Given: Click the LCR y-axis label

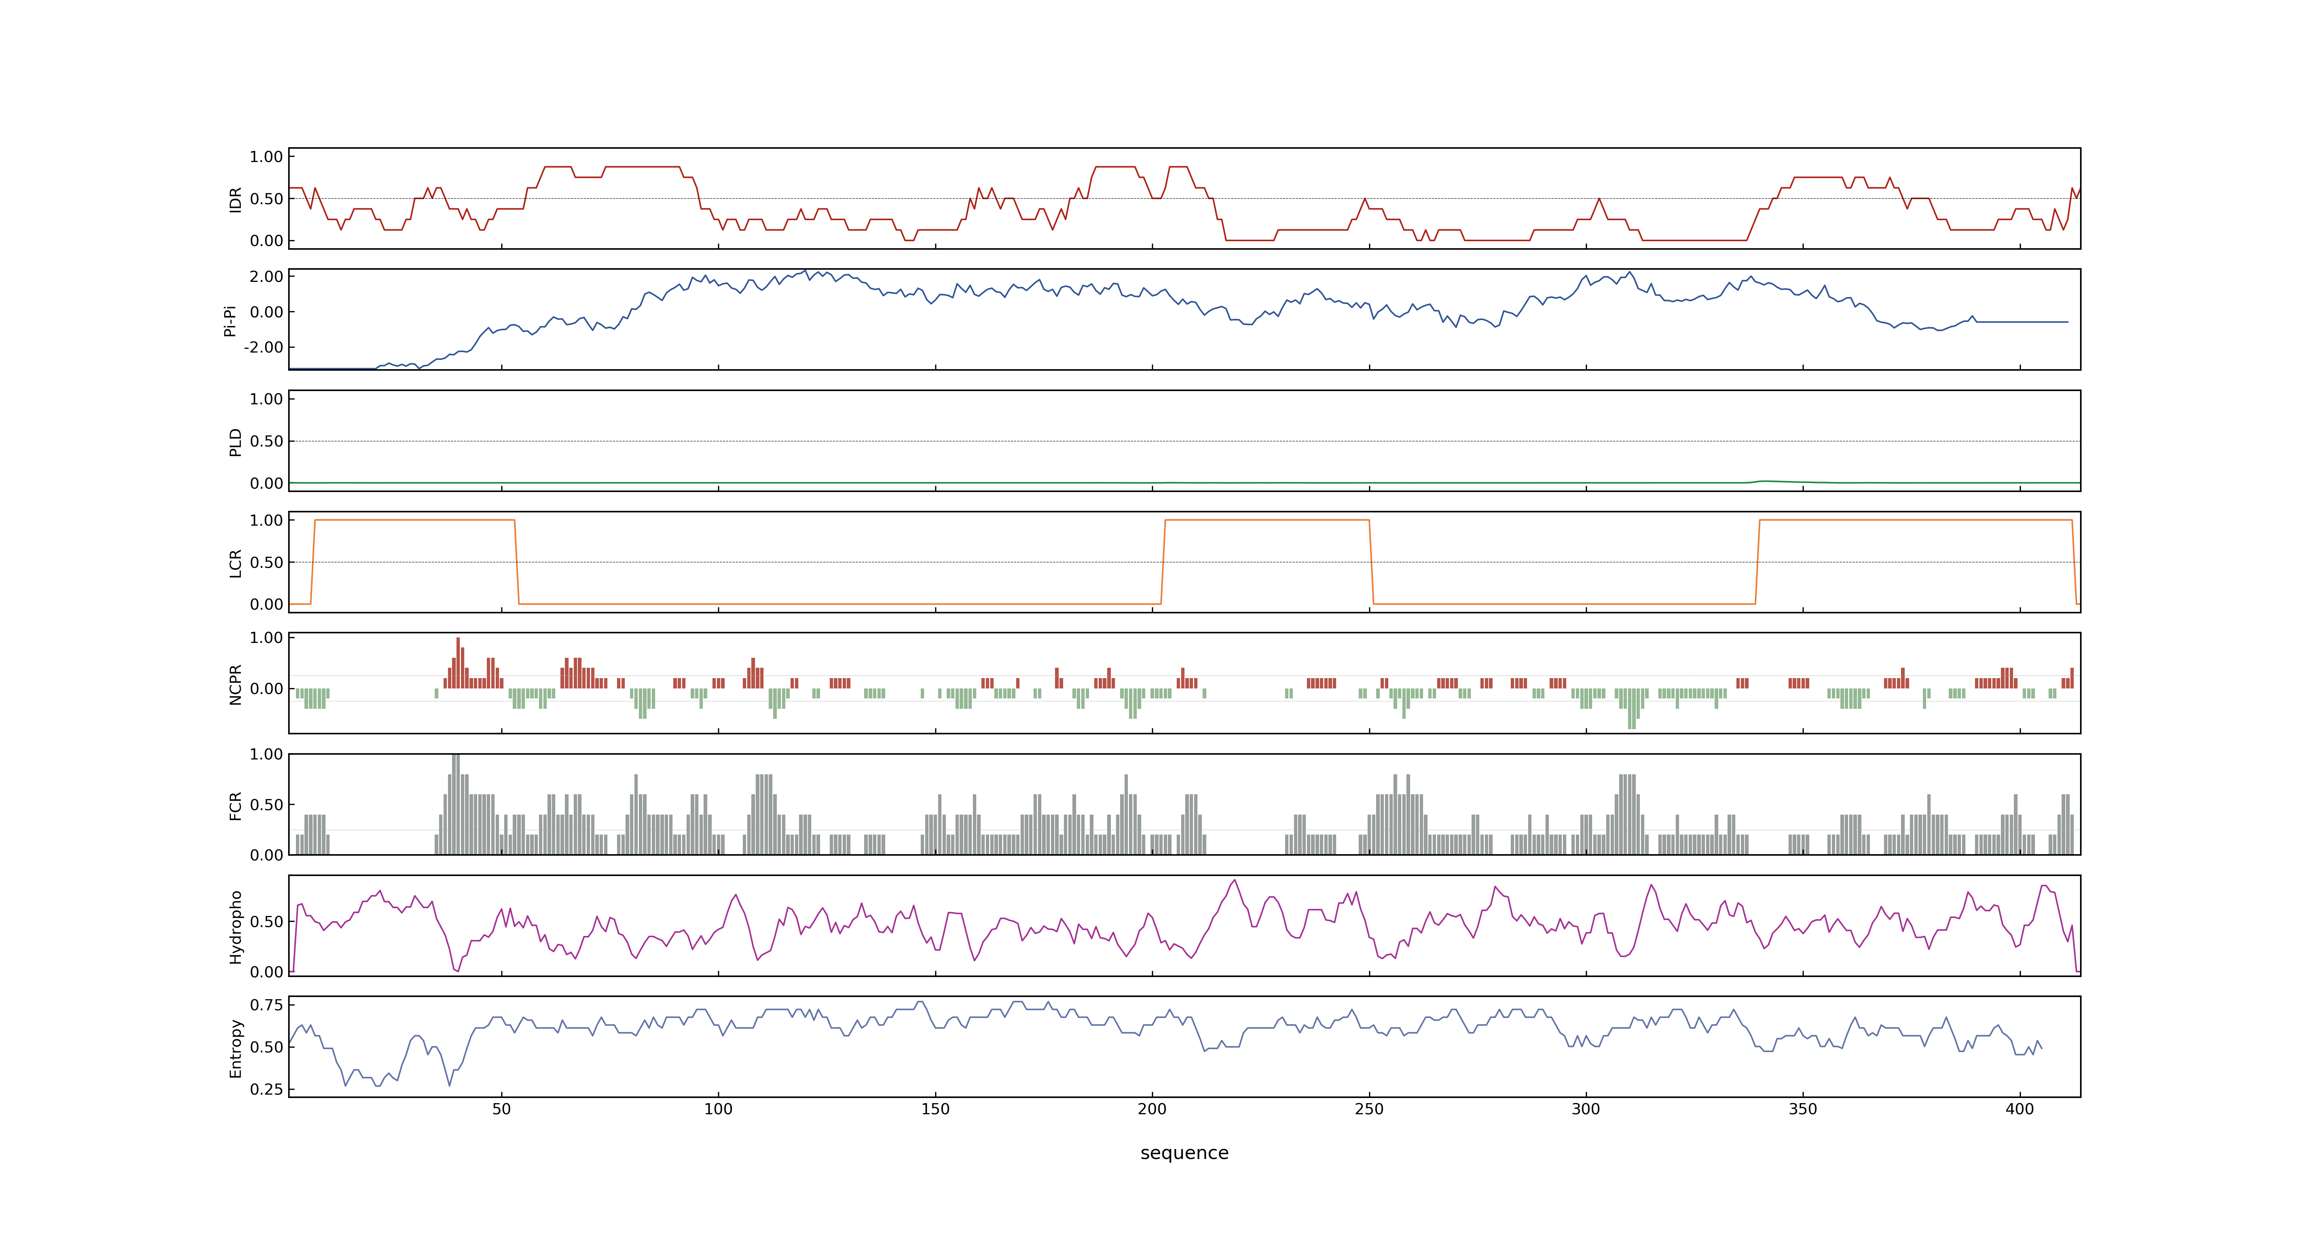Looking at the screenshot, I should (x=236, y=563).
